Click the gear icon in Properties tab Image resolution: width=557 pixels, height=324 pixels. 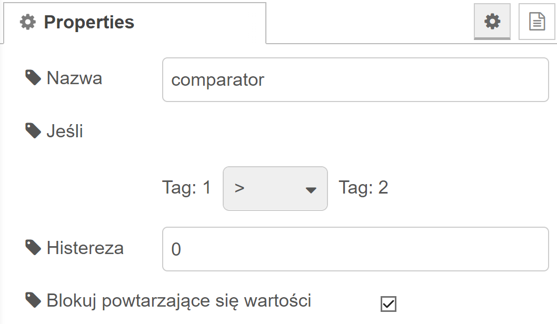[x=28, y=22]
